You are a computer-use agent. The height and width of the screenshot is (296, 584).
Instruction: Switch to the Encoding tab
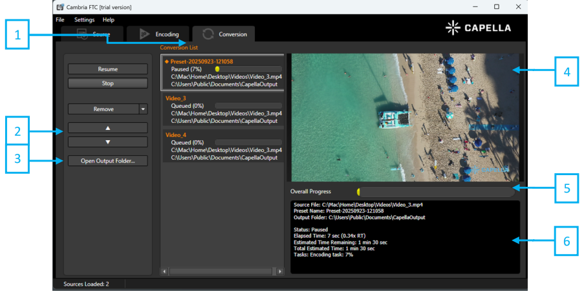click(158, 34)
